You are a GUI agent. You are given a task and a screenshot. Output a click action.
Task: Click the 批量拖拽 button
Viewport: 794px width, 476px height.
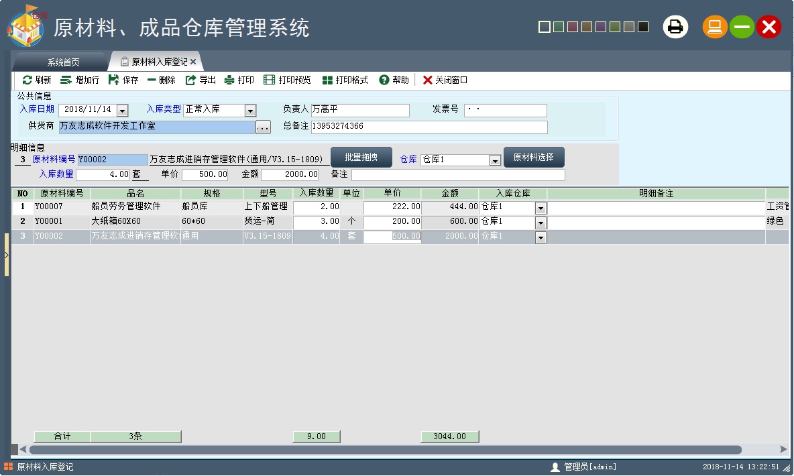[361, 158]
